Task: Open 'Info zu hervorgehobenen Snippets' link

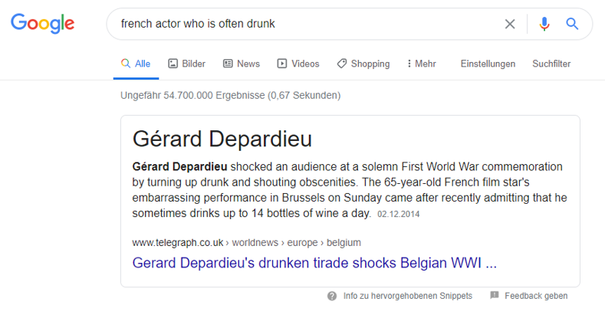Action: click(407, 296)
